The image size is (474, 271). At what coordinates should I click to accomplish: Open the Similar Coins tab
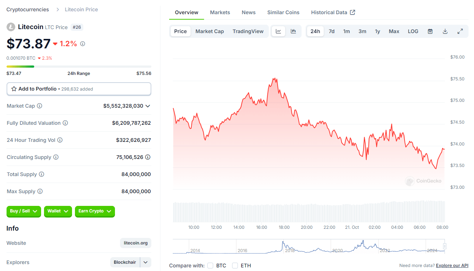point(283,12)
